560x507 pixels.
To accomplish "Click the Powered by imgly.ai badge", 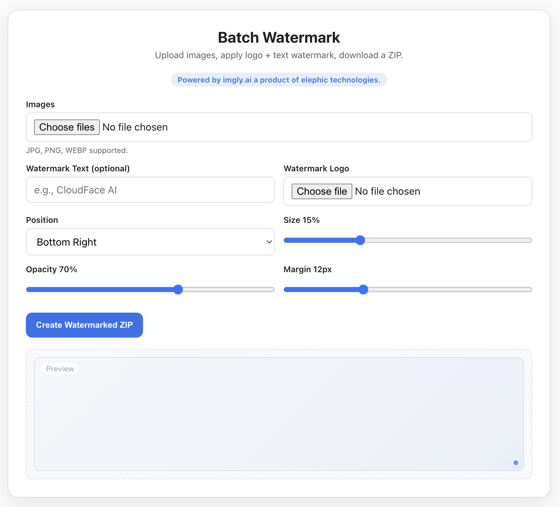I will (x=279, y=80).
